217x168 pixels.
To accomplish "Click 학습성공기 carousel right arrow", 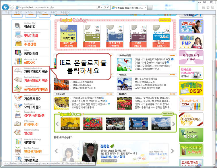I will [x=172, y=151].
